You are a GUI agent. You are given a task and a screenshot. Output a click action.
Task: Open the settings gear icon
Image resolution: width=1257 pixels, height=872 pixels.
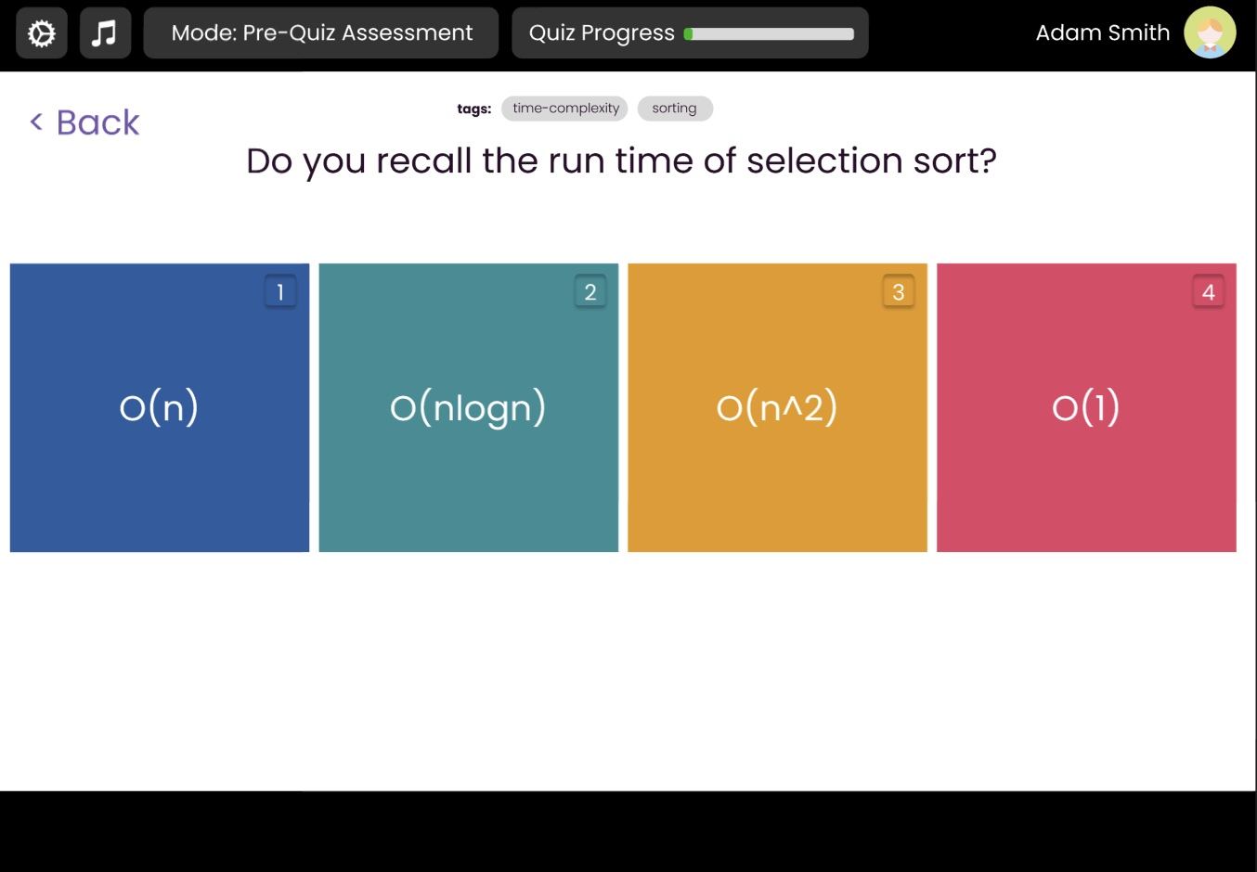(x=42, y=33)
